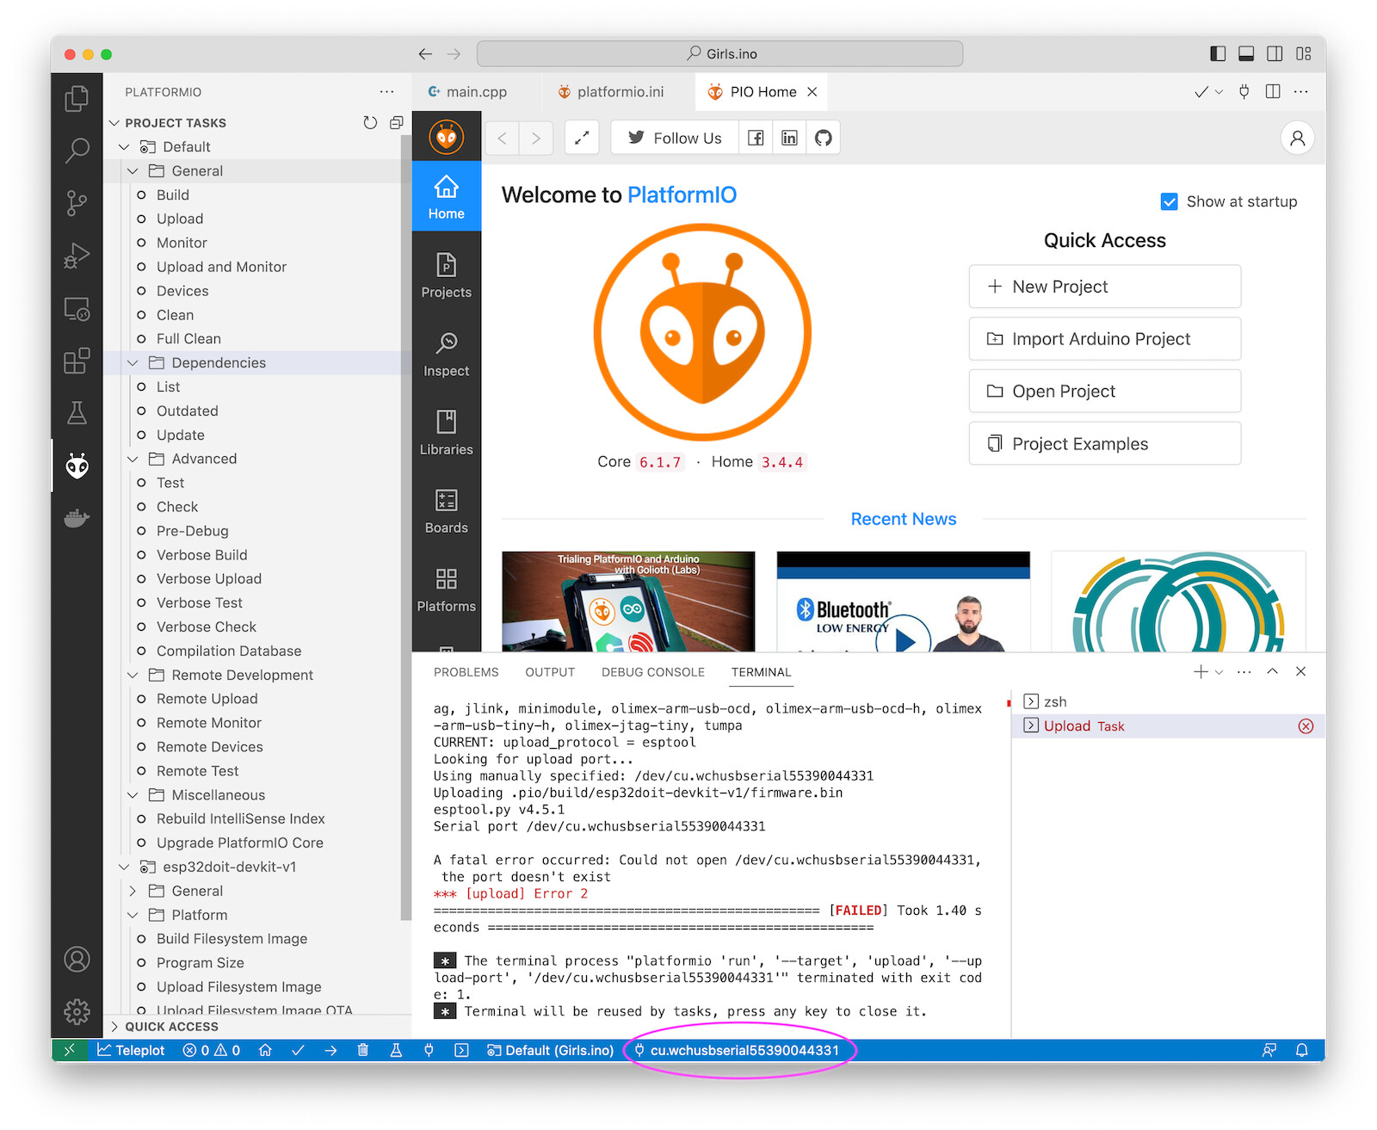This screenshot has width=1377, height=1130.
Task: Open PIO Home Projects page
Action: (x=446, y=276)
